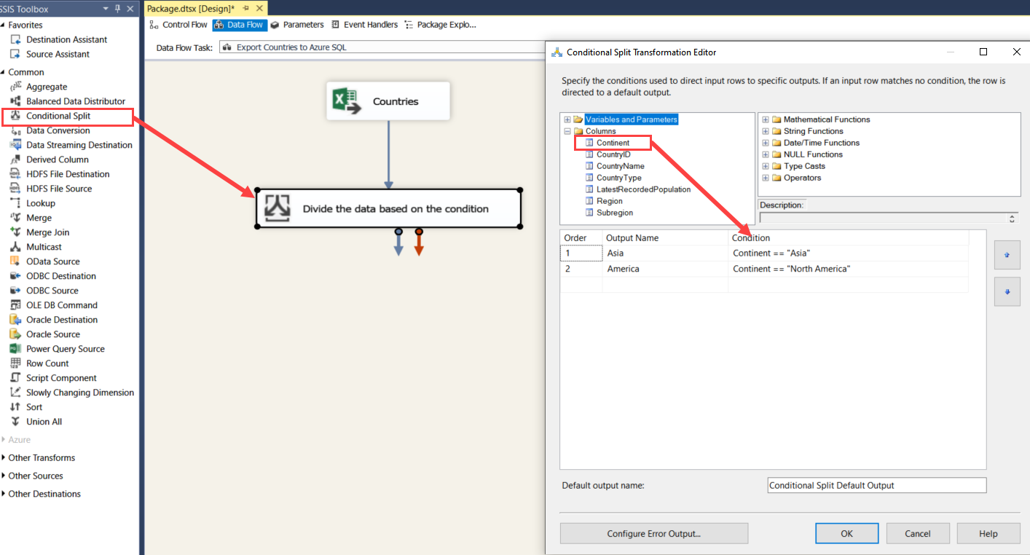Click the Row Count icon
Screen dimensions: 1030x555
pyautogui.click(x=15, y=363)
